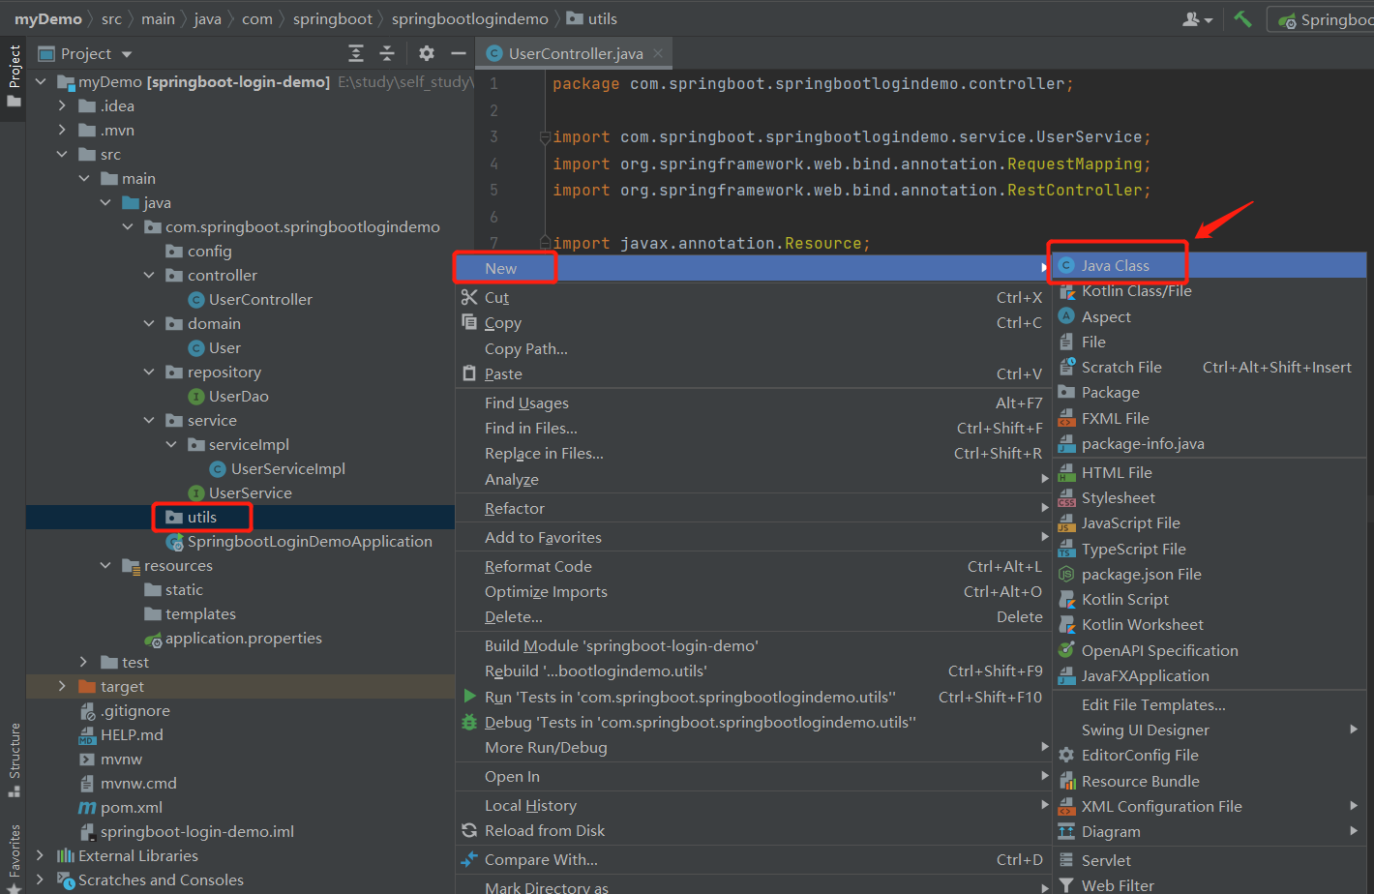The width and height of the screenshot is (1374, 894).
Task: Click the package.json File icon
Action: coord(1066,574)
